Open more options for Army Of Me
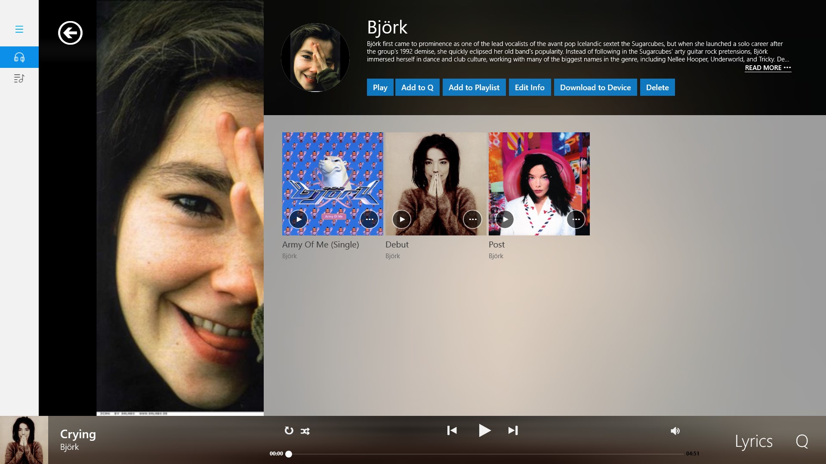This screenshot has width=826, height=464. 369,219
